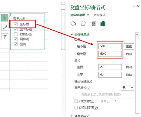This screenshot has height=117, width=141.
Task: Select the Fill & Line paint bucket icon
Action: 73,23
